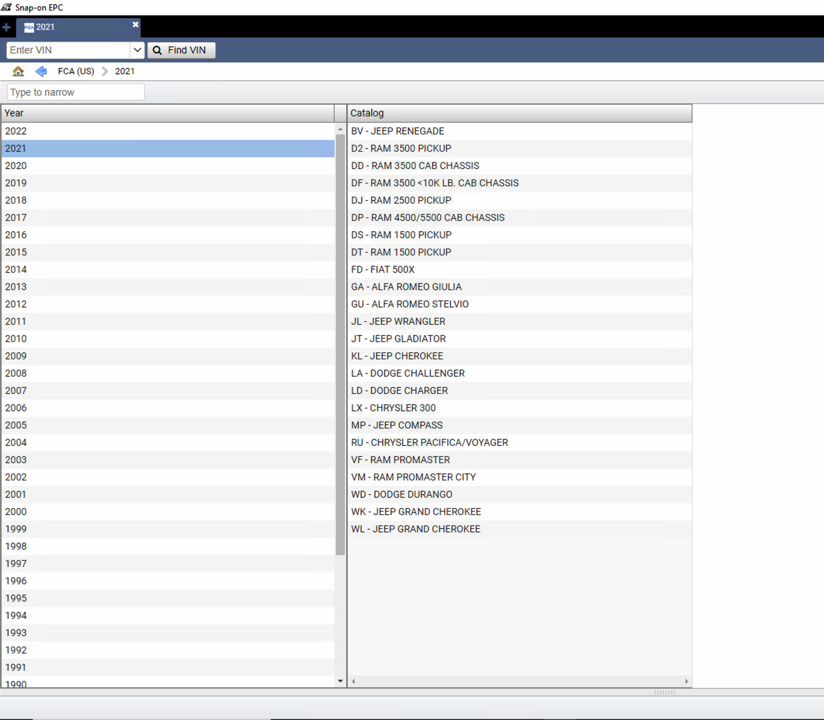The image size is (824, 720).
Task: Open VF - RAM PROMASTER catalog
Action: point(520,460)
